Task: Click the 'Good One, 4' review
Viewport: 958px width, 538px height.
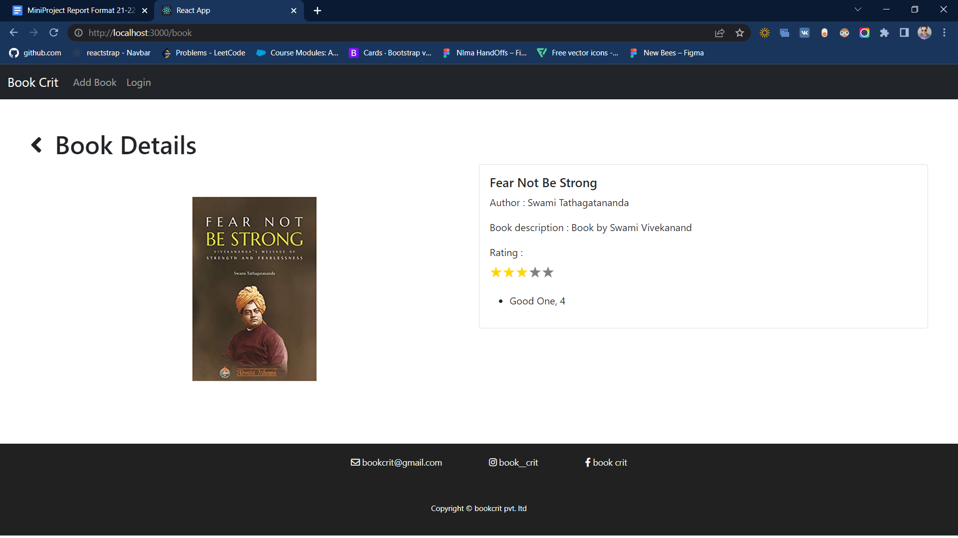Action: [537, 301]
